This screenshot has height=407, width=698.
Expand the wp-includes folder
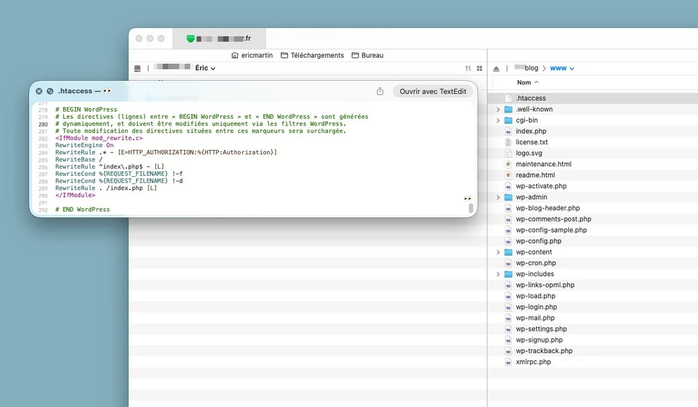tap(498, 274)
